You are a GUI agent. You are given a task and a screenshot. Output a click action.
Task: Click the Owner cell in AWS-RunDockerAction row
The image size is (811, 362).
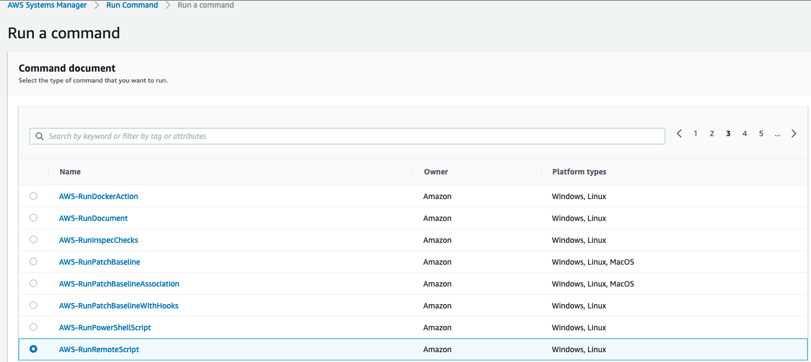pyautogui.click(x=438, y=196)
